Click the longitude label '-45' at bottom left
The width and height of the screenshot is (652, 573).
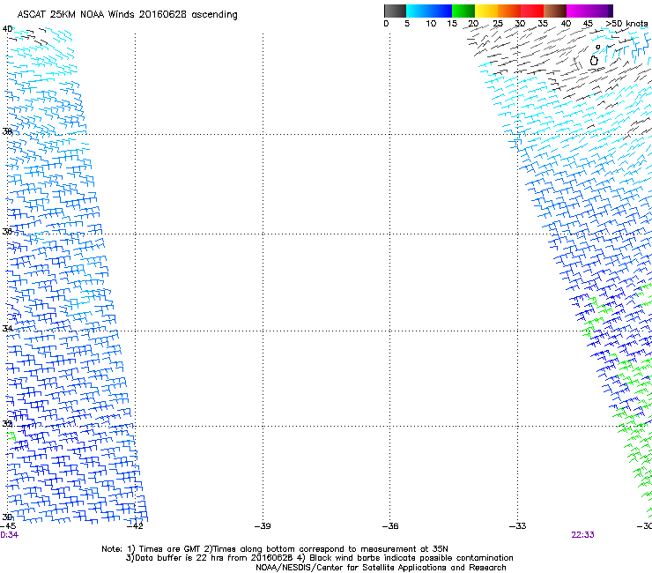point(8,526)
